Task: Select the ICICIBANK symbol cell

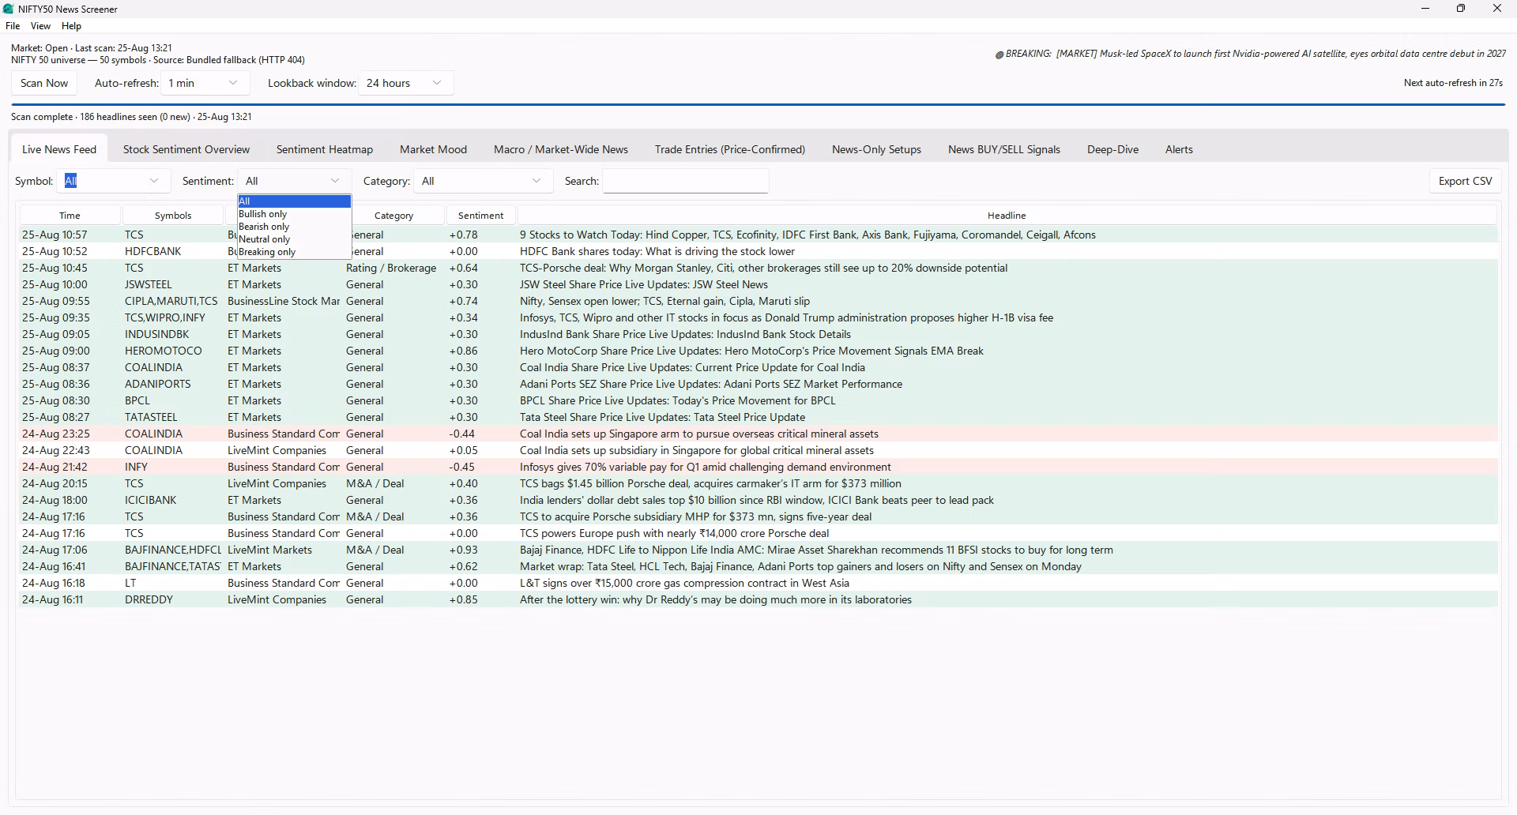Action: coord(151,500)
